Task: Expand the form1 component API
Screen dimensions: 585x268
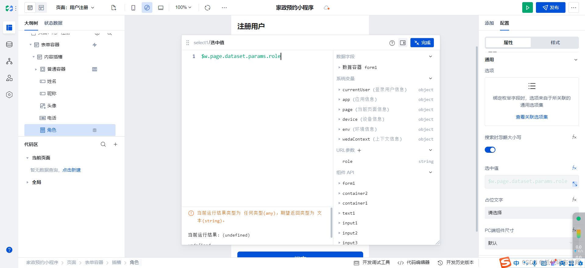Action: 339,183
